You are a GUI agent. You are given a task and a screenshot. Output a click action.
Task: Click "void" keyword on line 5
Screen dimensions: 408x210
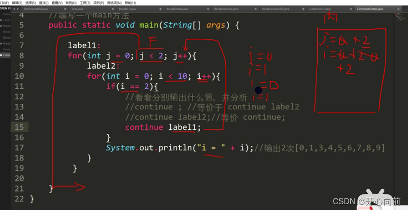click(x=125, y=25)
